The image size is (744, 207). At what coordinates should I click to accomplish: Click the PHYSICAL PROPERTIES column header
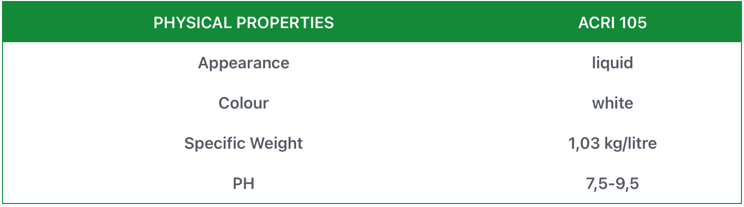click(x=243, y=23)
